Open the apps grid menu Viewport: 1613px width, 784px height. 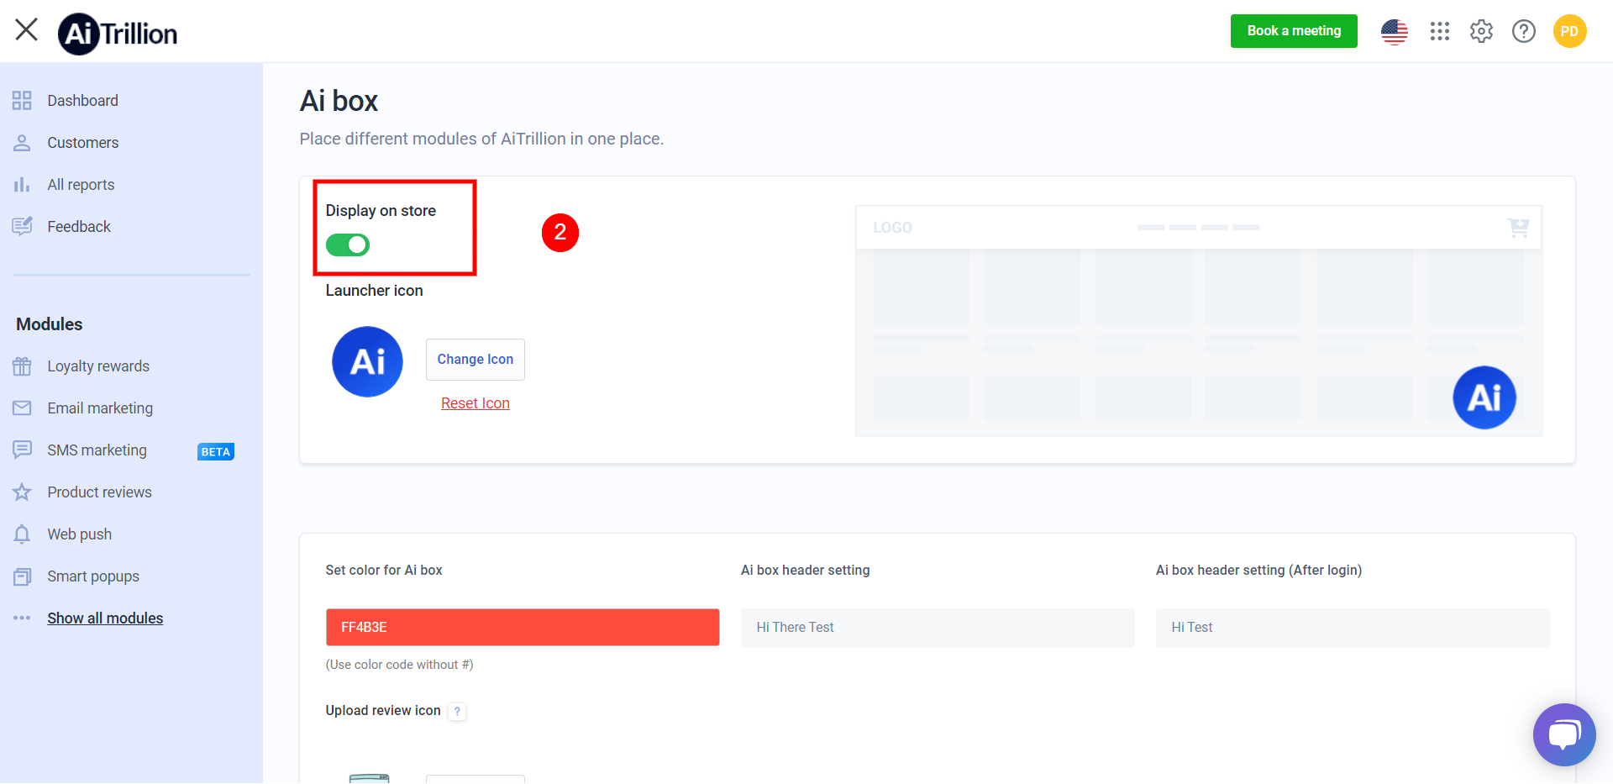pyautogui.click(x=1440, y=31)
